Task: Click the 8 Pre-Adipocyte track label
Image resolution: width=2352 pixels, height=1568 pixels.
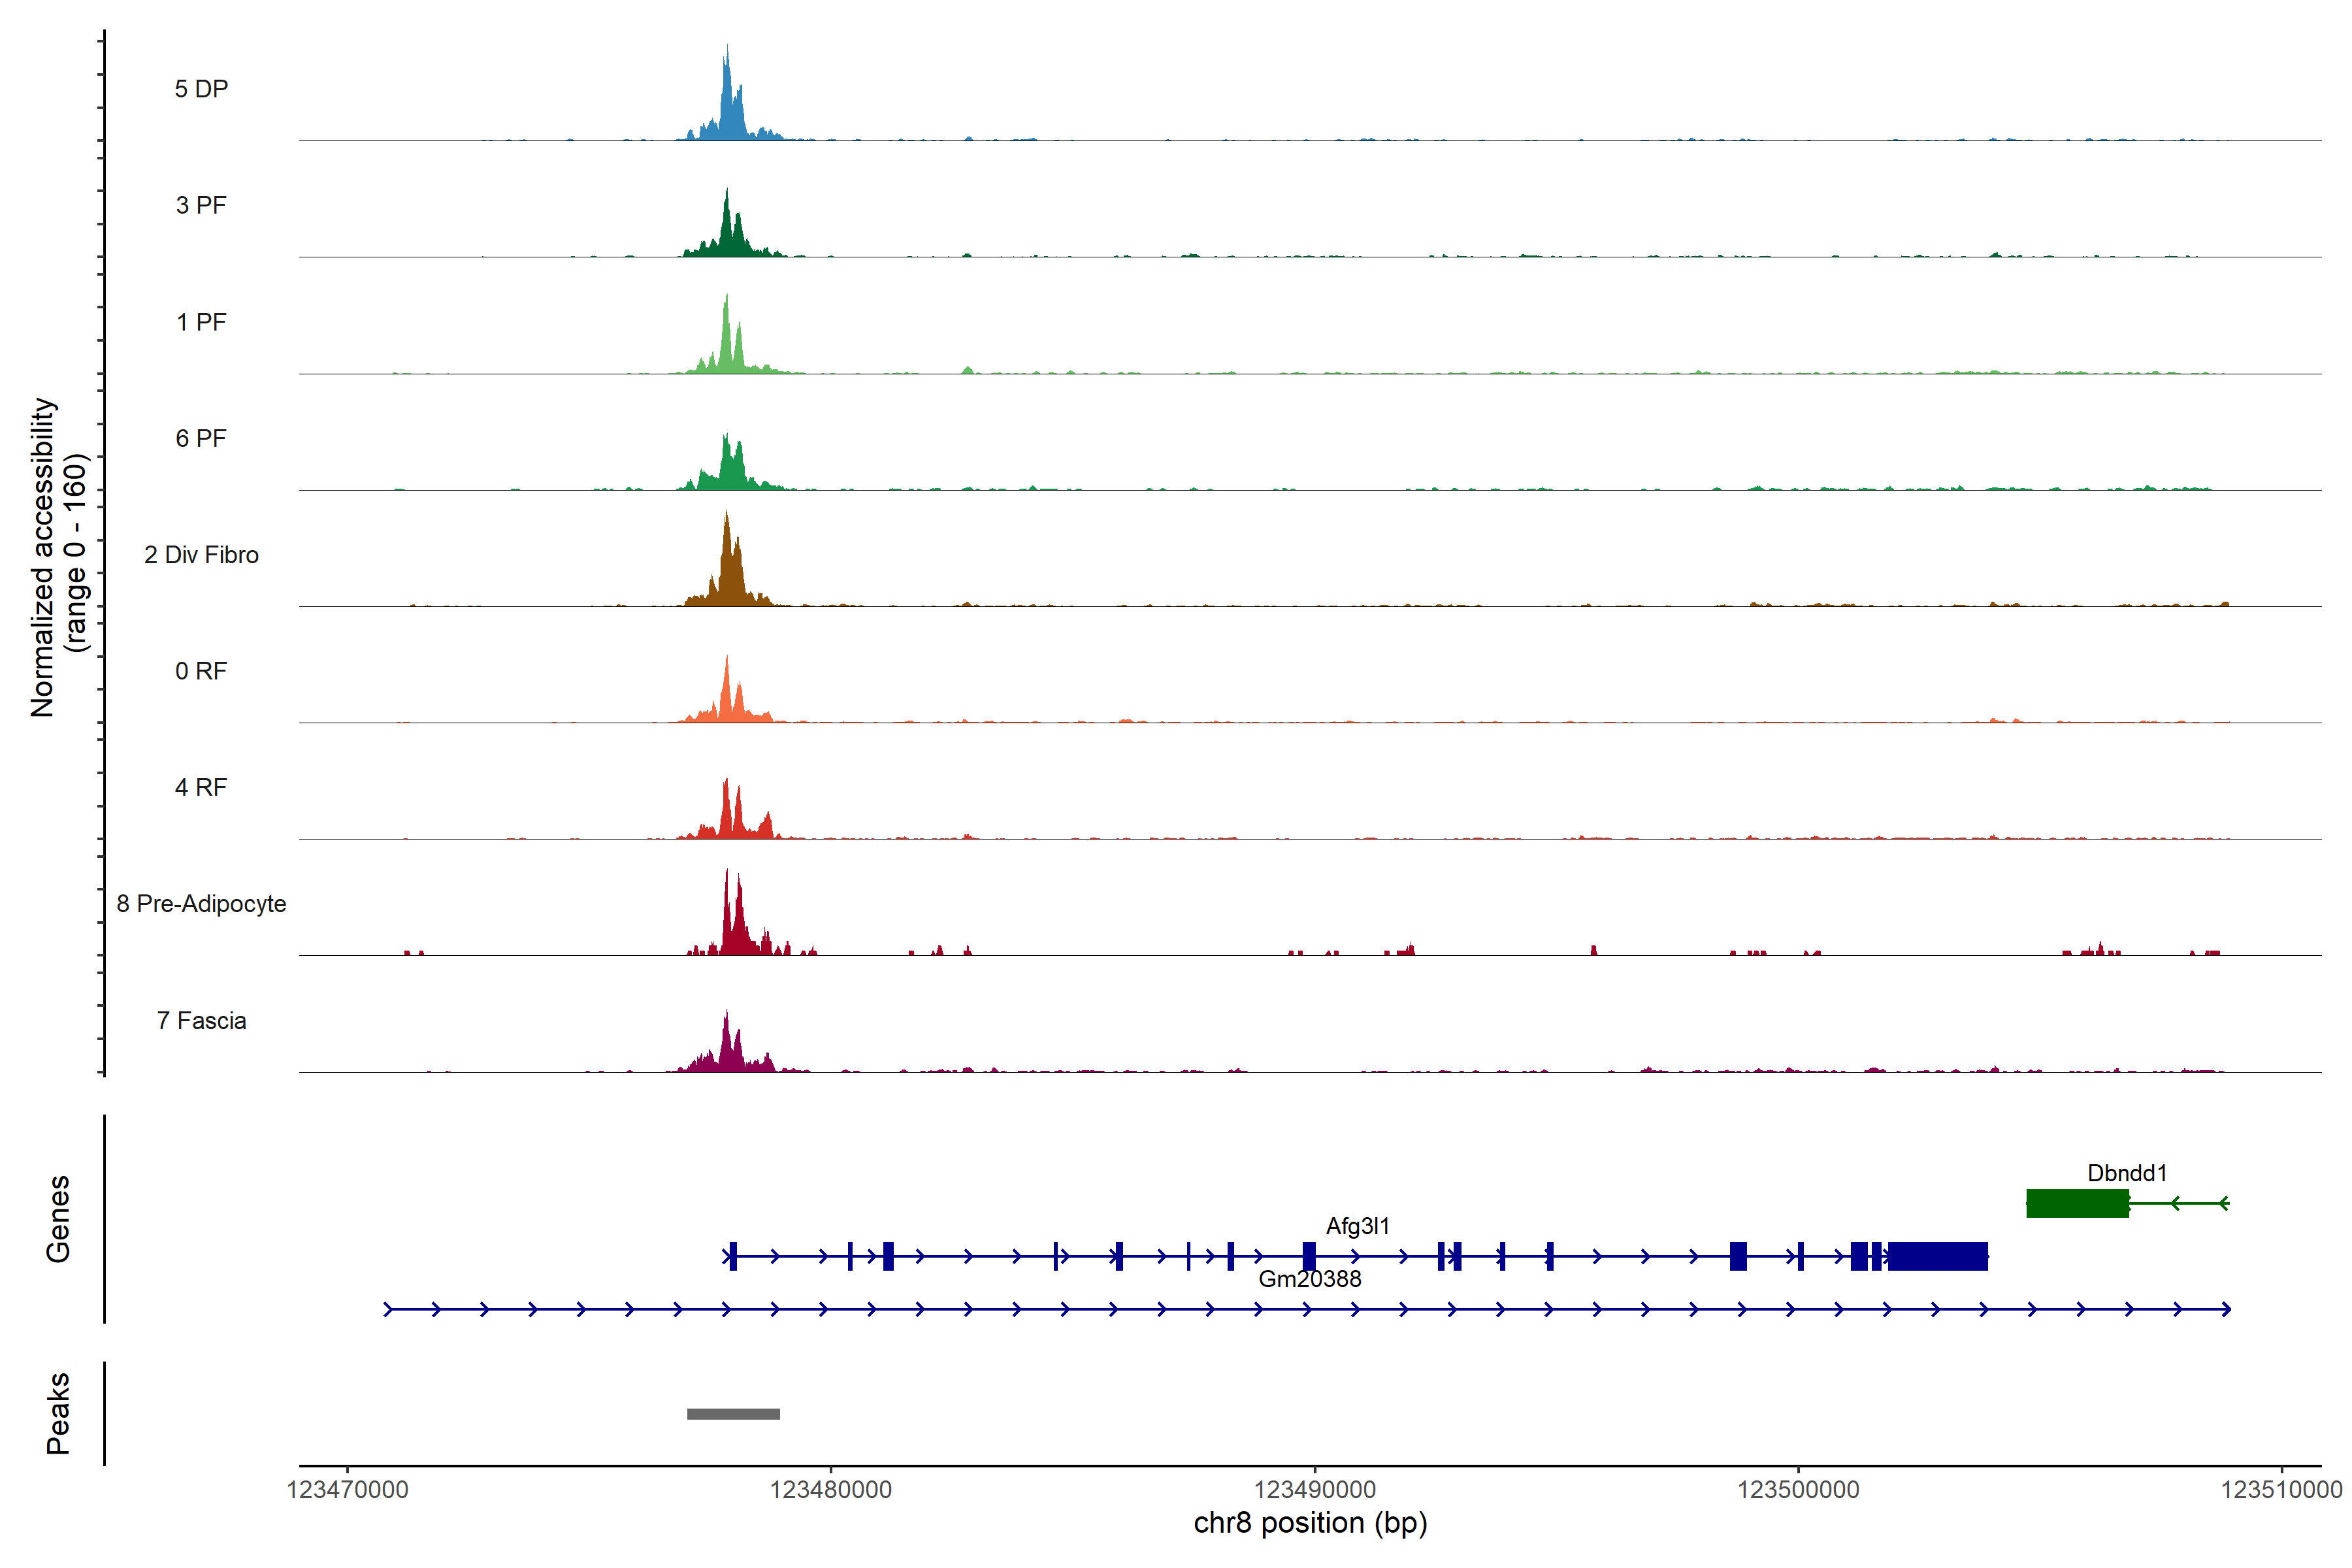Action: [201, 903]
